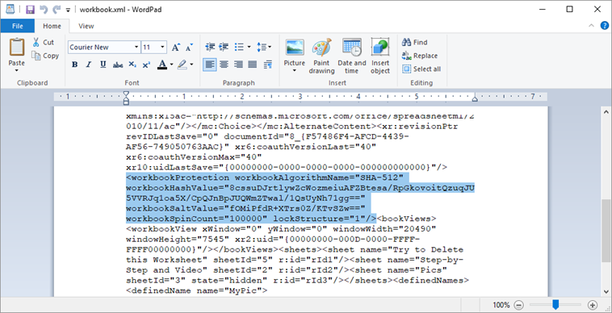Toggle Bold formatting
The width and height of the screenshot is (612, 313).
pyautogui.click(x=74, y=65)
